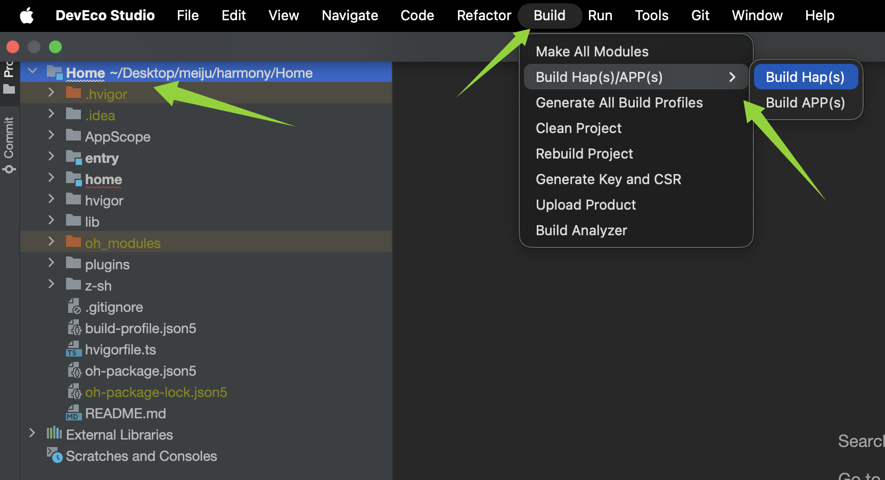Select Scratches and Consoles label
Viewport: 885px width, 480px height.
pyautogui.click(x=142, y=456)
